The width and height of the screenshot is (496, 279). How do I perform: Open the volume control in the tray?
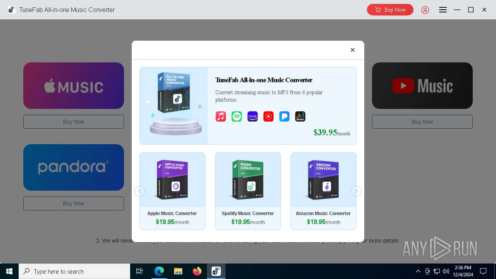[446, 271]
